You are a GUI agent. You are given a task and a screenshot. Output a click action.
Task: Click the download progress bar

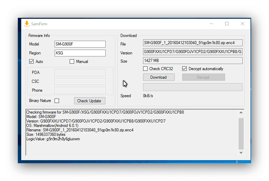(193, 87)
